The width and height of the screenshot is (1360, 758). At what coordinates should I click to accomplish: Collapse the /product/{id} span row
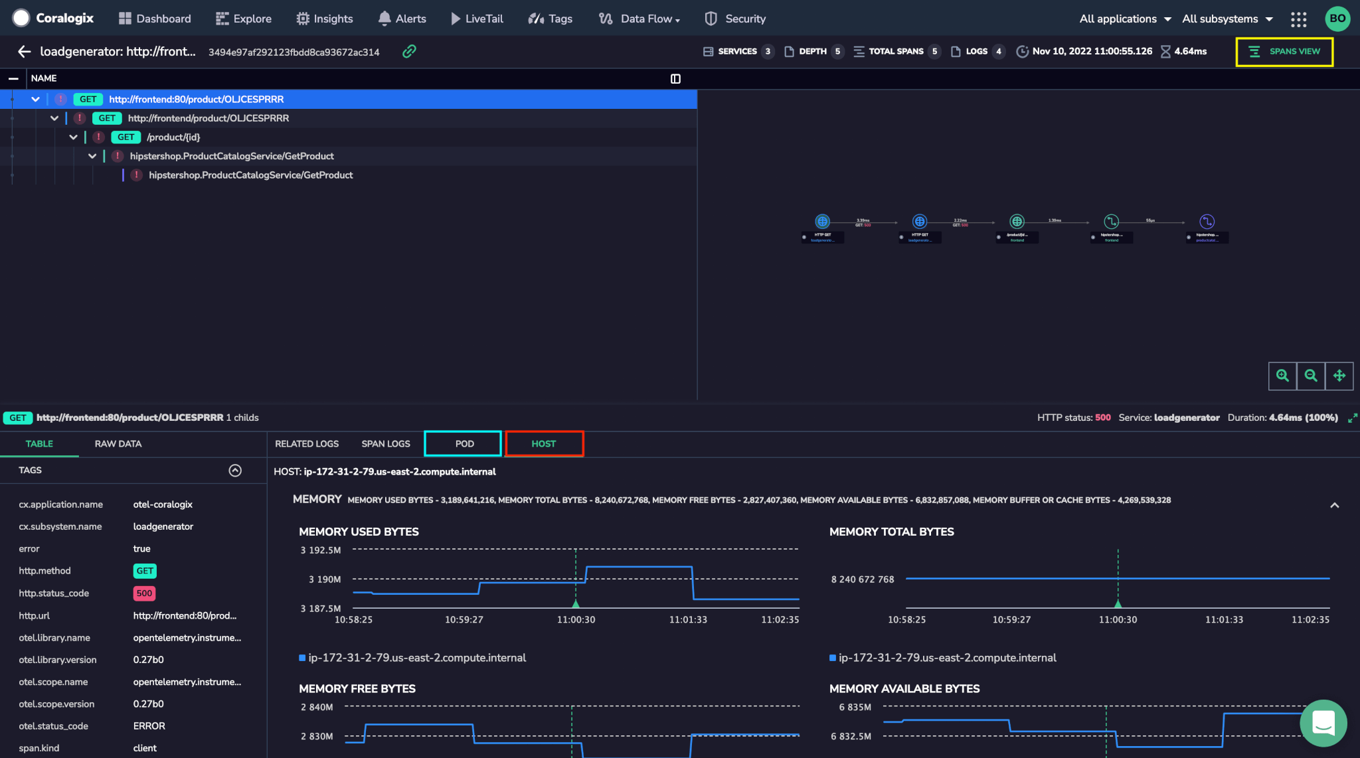click(x=73, y=137)
